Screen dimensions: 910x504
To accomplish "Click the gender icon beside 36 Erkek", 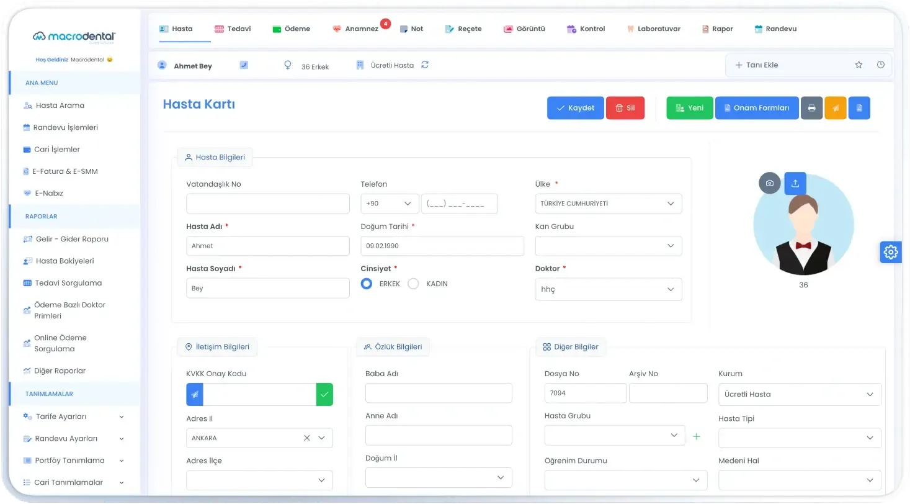I will 287,65.
